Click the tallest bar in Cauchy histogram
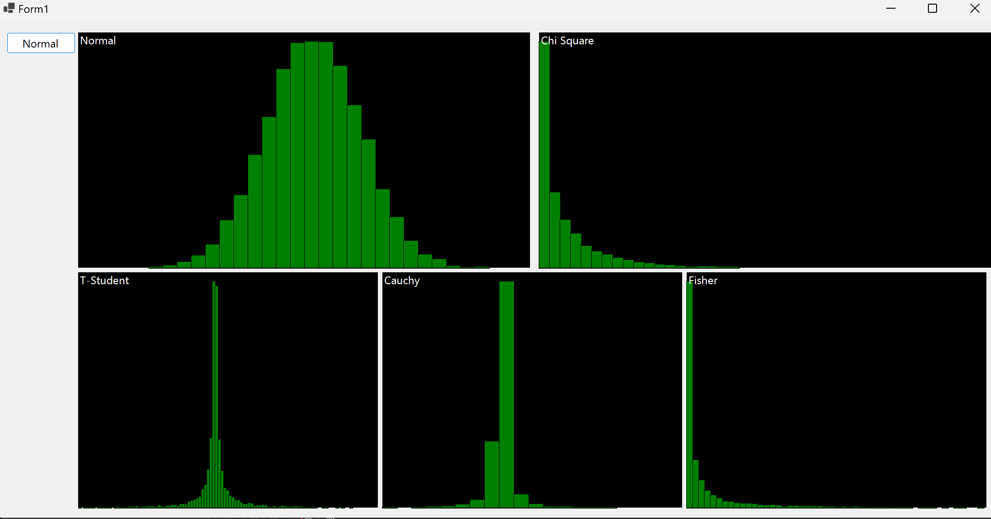The width and height of the screenshot is (991, 519). pyautogui.click(x=506, y=393)
